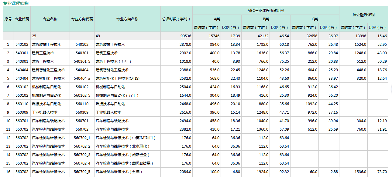The width and height of the screenshot is (392, 177).
Task: Click the 总课时数（学时）column header
Action: [x=177, y=19]
